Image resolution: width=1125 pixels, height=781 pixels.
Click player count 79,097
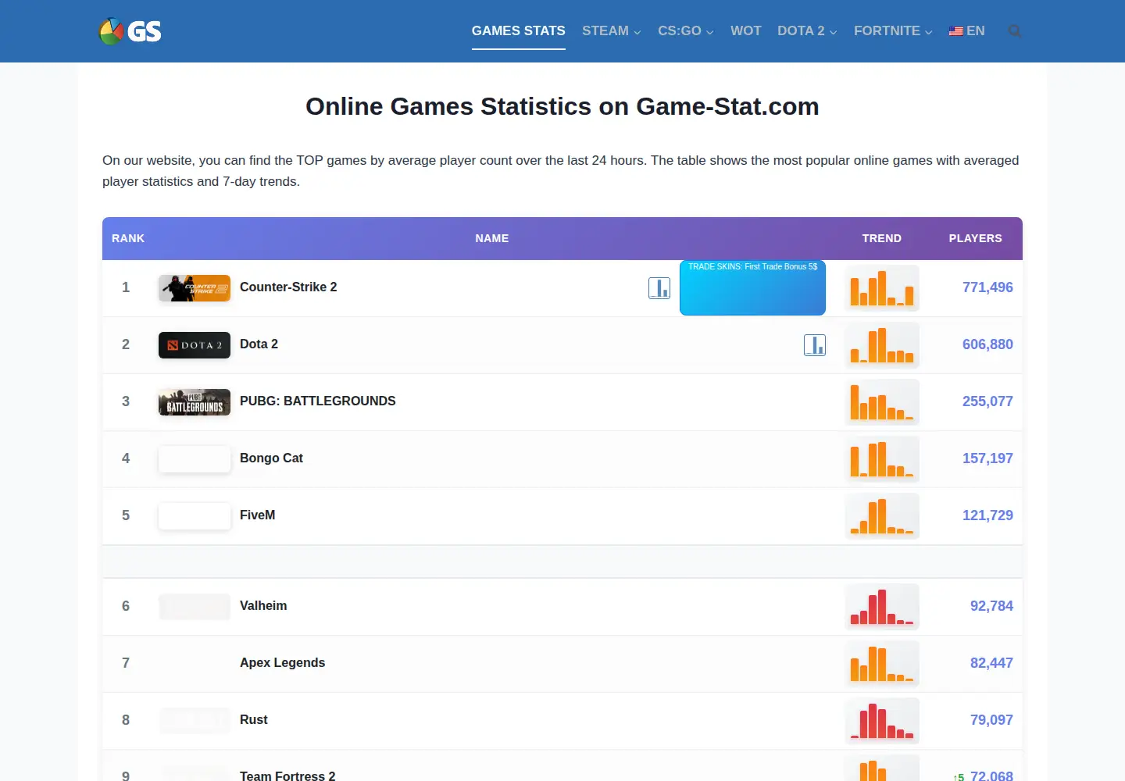(991, 720)
